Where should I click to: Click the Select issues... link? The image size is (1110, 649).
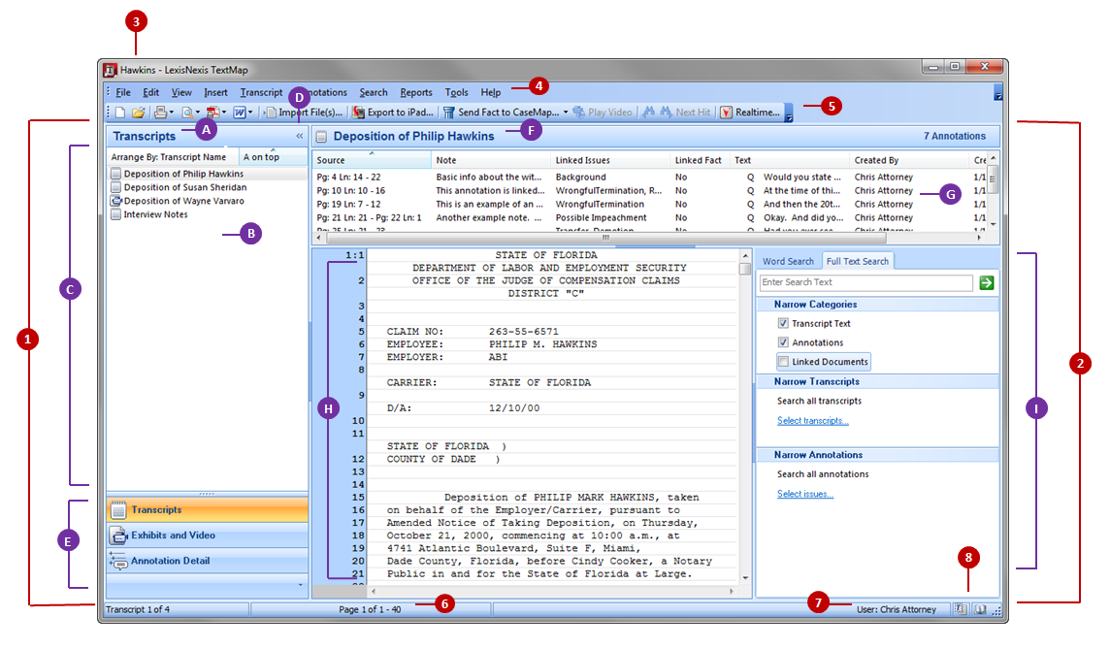pyautogui.click(x=805, y=495)
